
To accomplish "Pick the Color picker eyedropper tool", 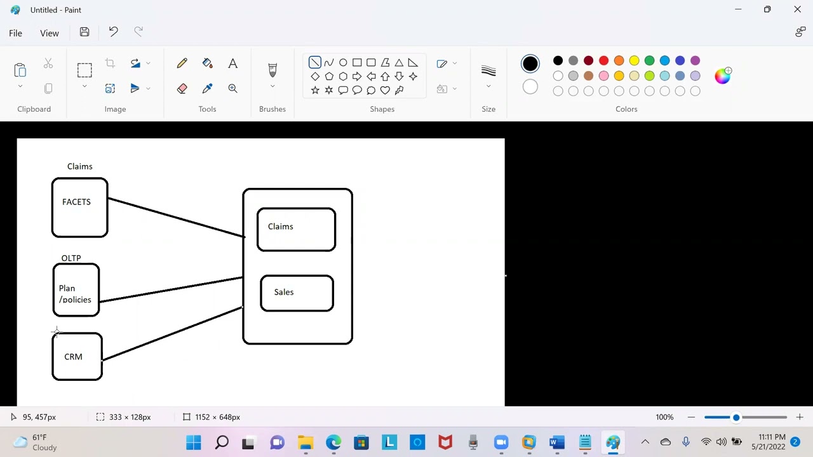I will (208, 89).
